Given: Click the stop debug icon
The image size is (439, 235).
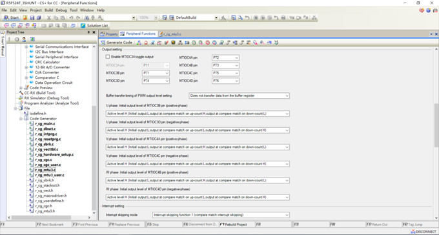Looking at the screenshot, I should [256, 17].
